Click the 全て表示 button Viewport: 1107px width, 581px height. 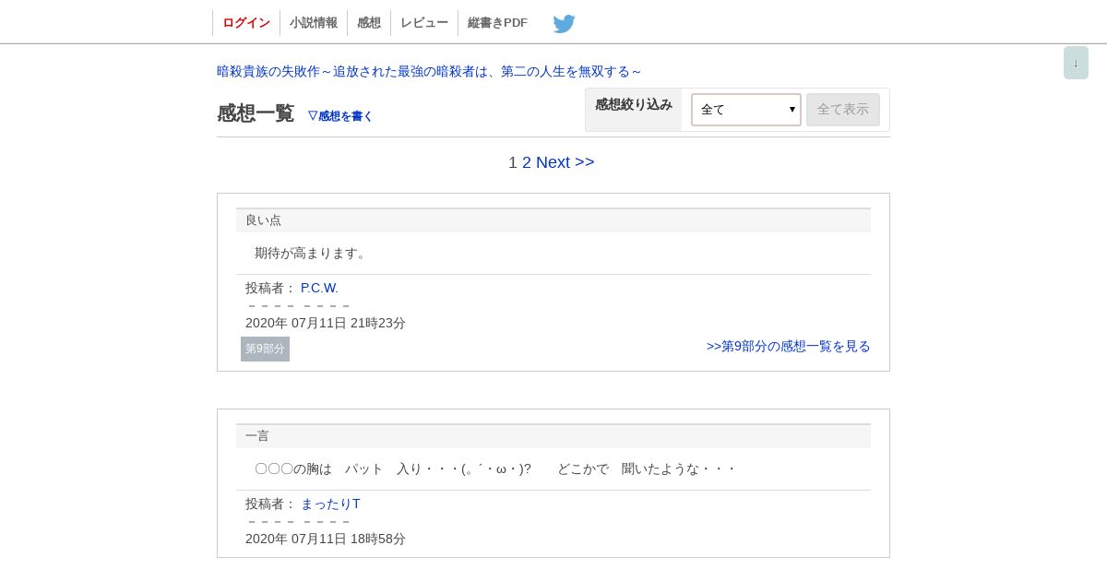click(843, 110)
